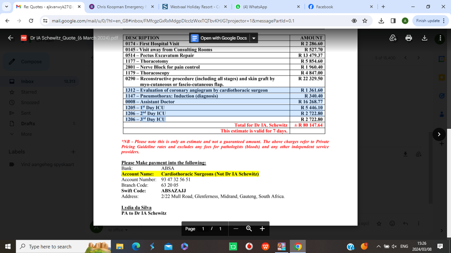This screenshot has height=253, width=451.
Task: Open a new browser tab
Action: (x=383, y=7)
